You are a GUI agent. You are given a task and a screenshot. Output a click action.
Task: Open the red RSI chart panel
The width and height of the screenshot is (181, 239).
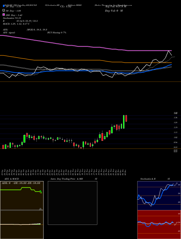[159, 225]
